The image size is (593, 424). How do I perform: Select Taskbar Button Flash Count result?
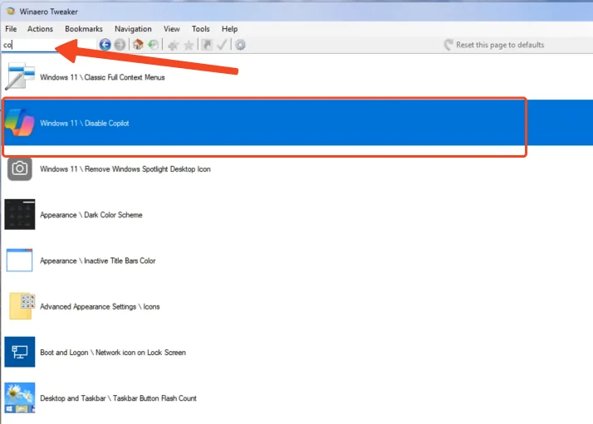tap(118, 398)
